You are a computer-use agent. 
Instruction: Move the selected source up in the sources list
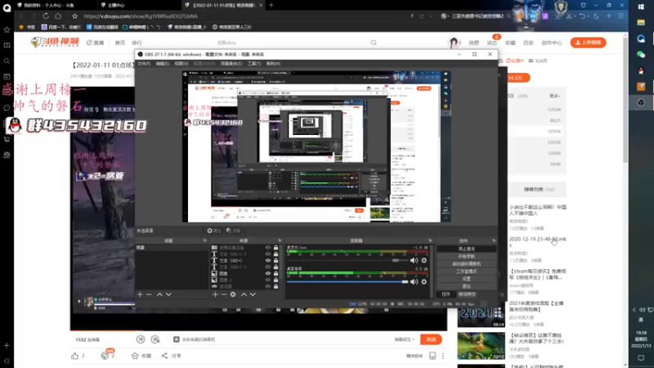pyautogui.click(x=244, y=294)
